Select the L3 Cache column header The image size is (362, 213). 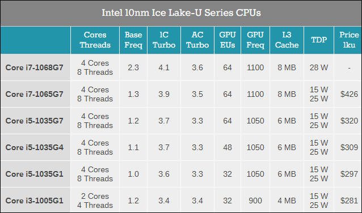tap(287, 40)
